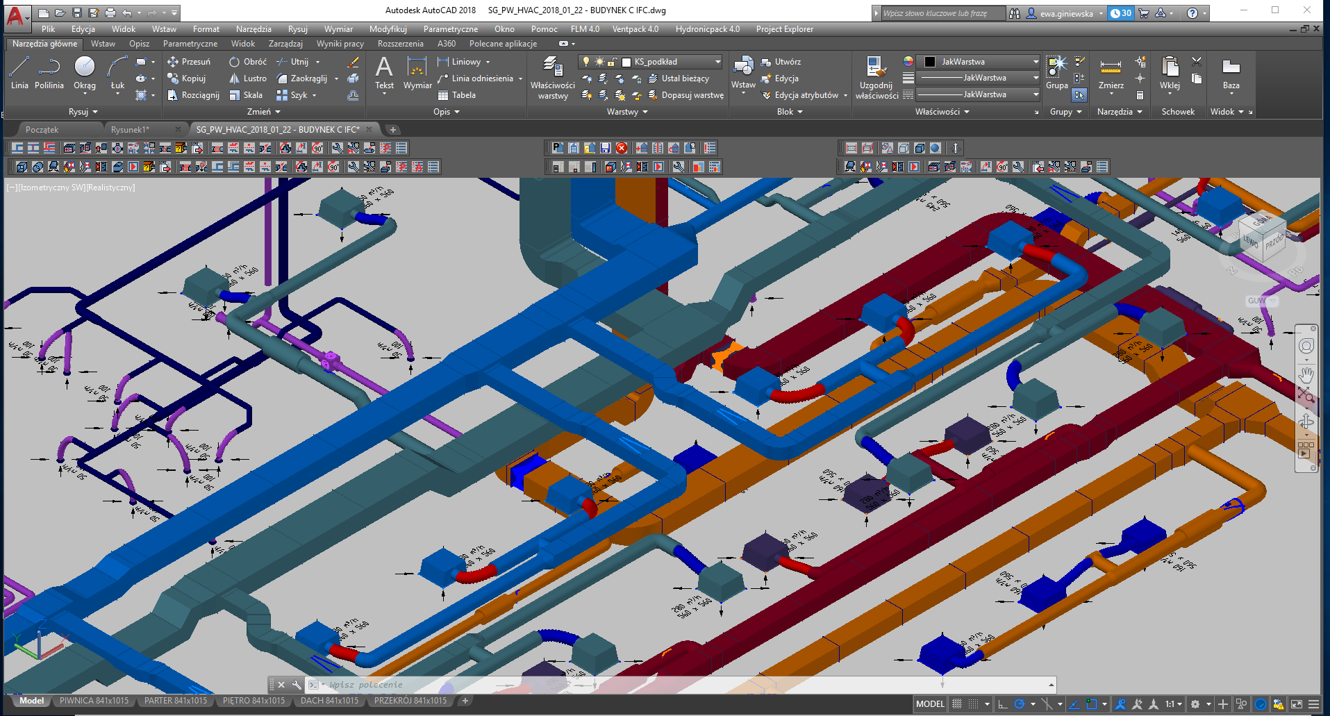
Task: Toggle polar tracking in status bar
Action: point(1019,703)
